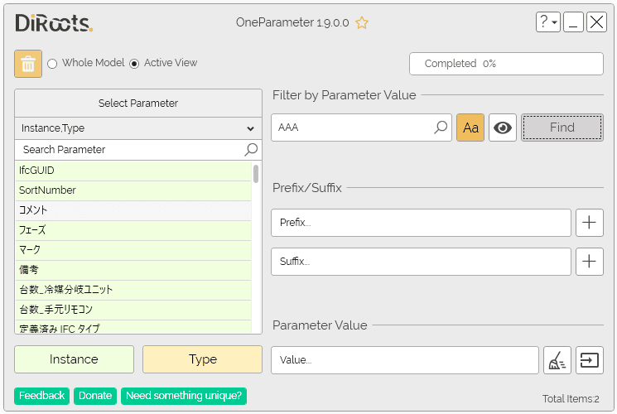Click the magnifier in the filter value field
Screen dimensions: 617x414
pyautogui.click(x=441, y=128)
